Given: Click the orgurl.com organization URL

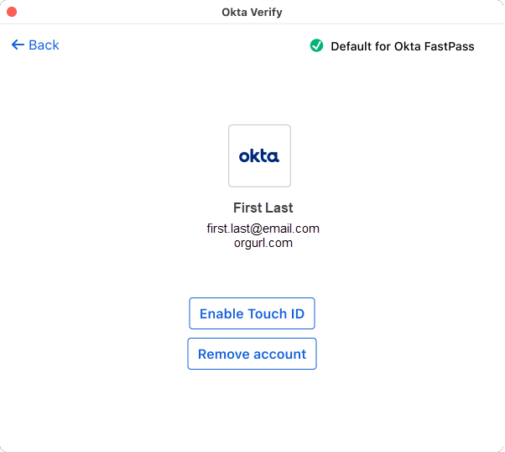Looking at the screenshot, I should [263, 243].
